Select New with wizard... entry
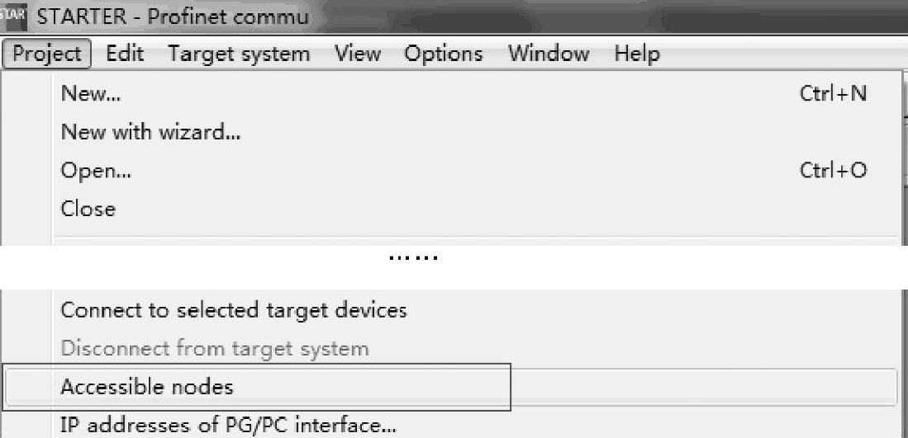 [x=150, y=132]
